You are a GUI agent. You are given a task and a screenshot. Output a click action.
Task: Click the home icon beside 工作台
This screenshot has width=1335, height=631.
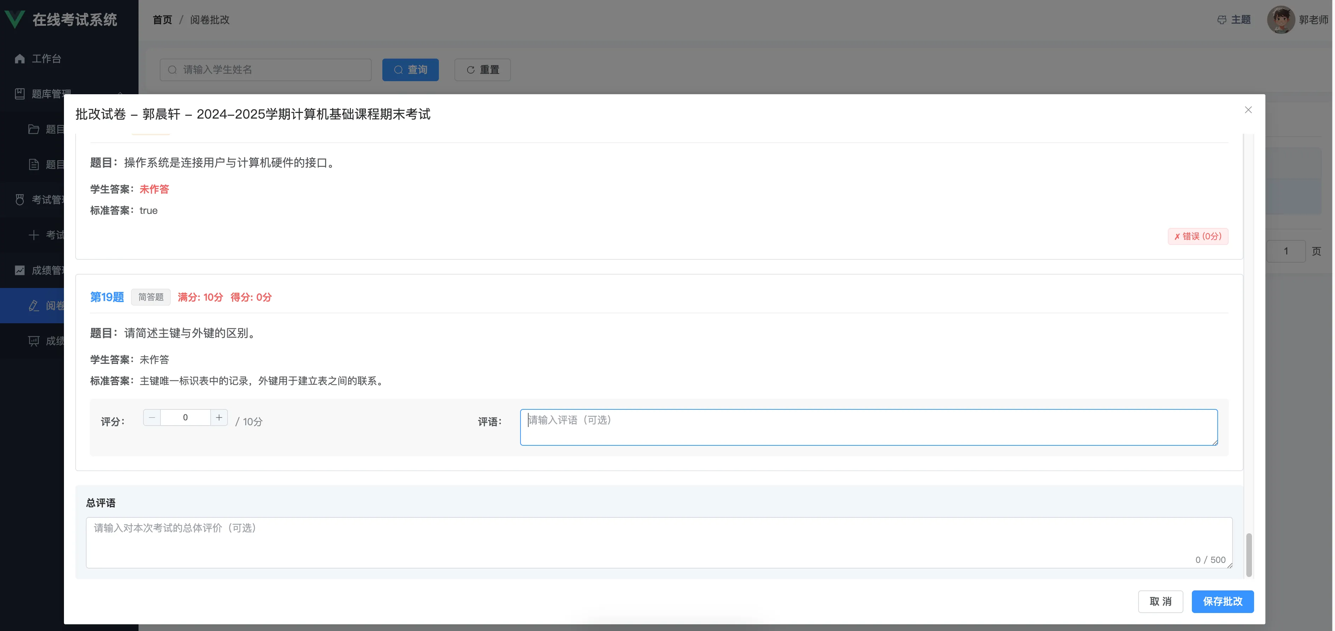[x=20, y=59]
